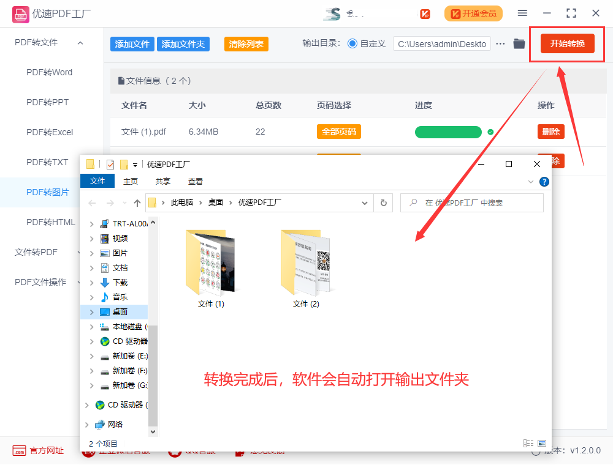The image size is (613, 465).
Task: Select the 文件 (1) folder thumbnail
Action: (211, 262)
